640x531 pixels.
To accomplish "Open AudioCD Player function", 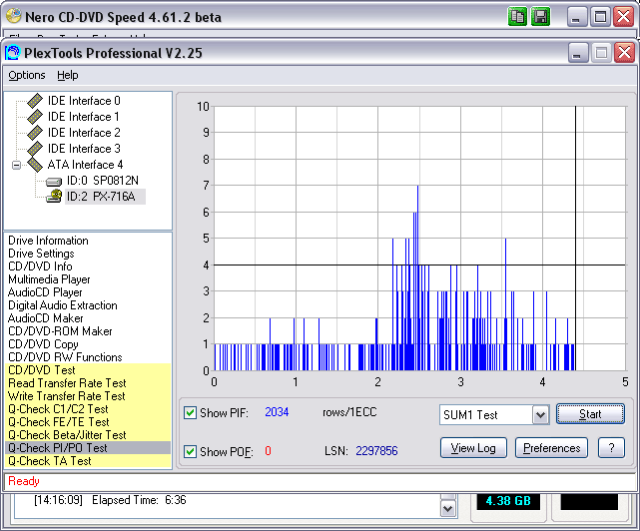I will pos(45,292).
